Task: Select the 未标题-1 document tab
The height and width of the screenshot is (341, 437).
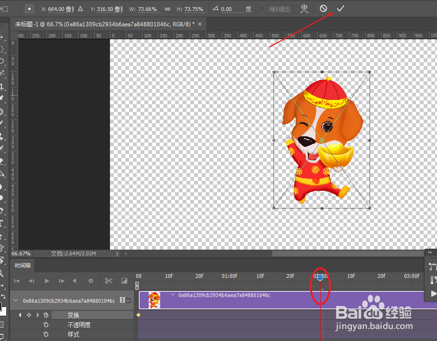Action: (72, 23)
